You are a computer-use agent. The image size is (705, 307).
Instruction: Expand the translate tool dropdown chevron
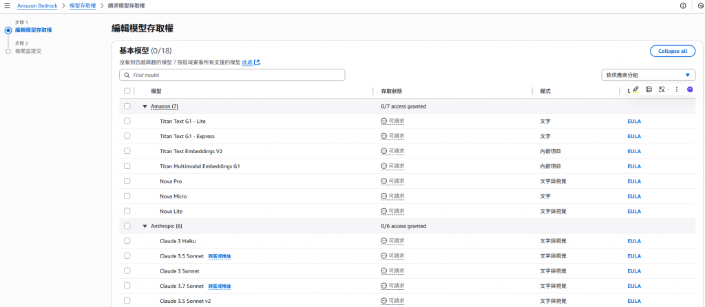click(x=668, y=89)
